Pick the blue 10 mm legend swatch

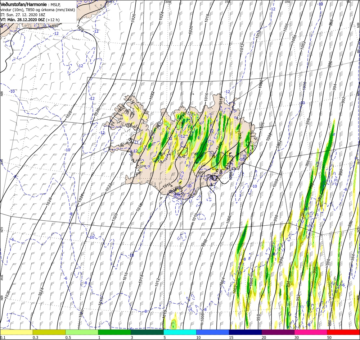(x=213, y=332)
